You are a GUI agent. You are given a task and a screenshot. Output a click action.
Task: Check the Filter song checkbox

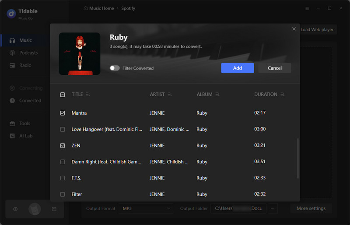(63, 194)
